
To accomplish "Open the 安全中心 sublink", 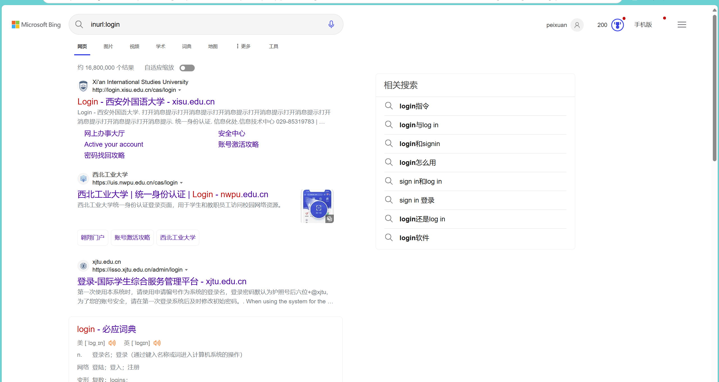I will pos(232,133).
